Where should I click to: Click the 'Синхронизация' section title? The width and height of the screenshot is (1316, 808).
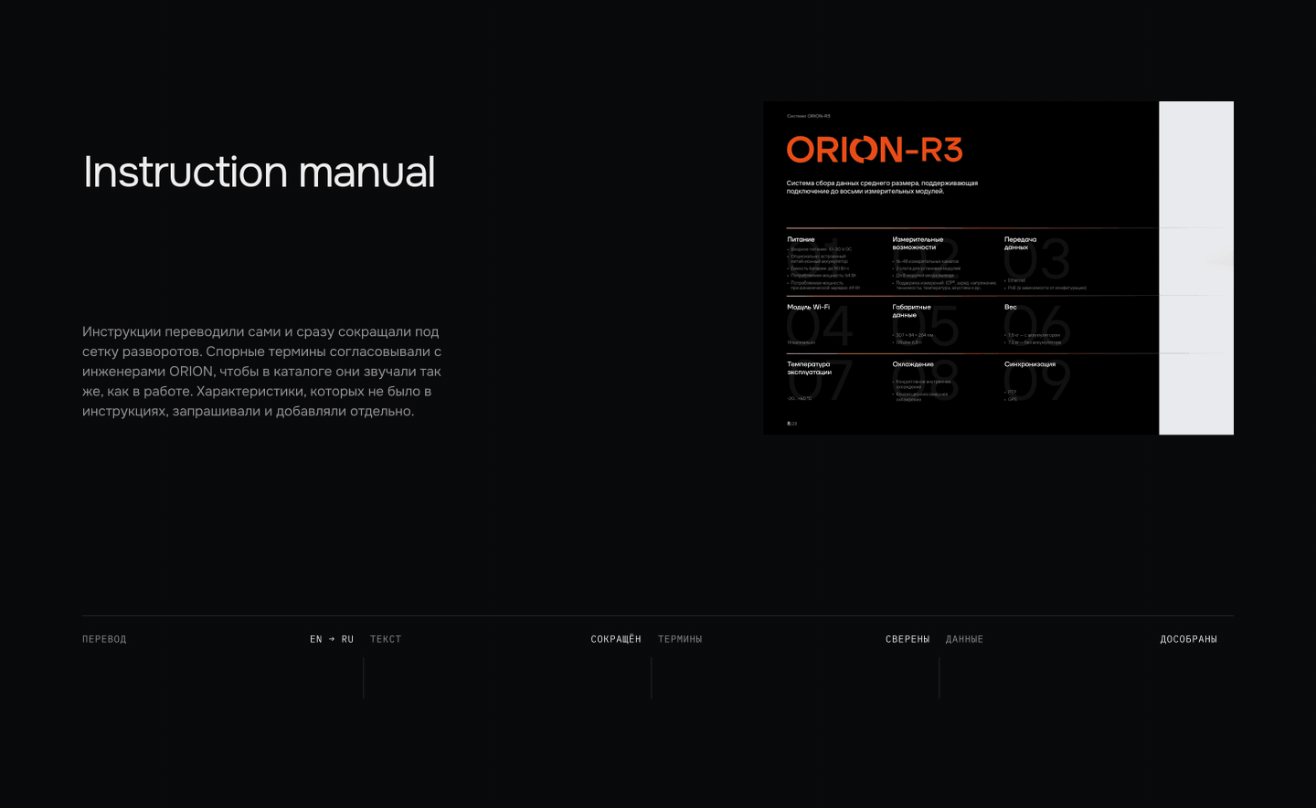click(x=1029, y=364)
